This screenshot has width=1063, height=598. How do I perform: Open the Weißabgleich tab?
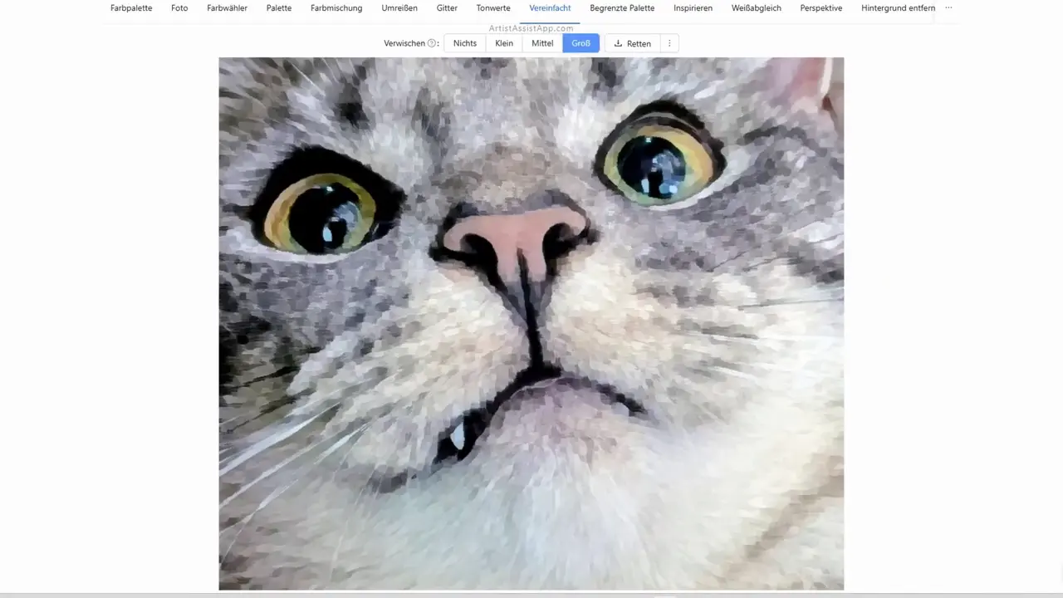click(756, 8)
